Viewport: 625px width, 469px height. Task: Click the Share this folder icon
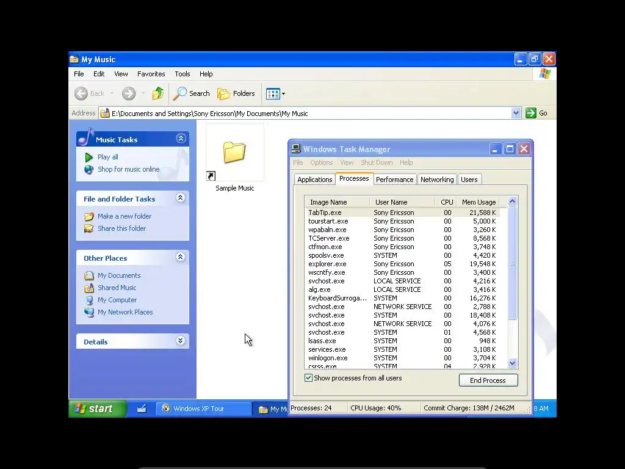89,228
